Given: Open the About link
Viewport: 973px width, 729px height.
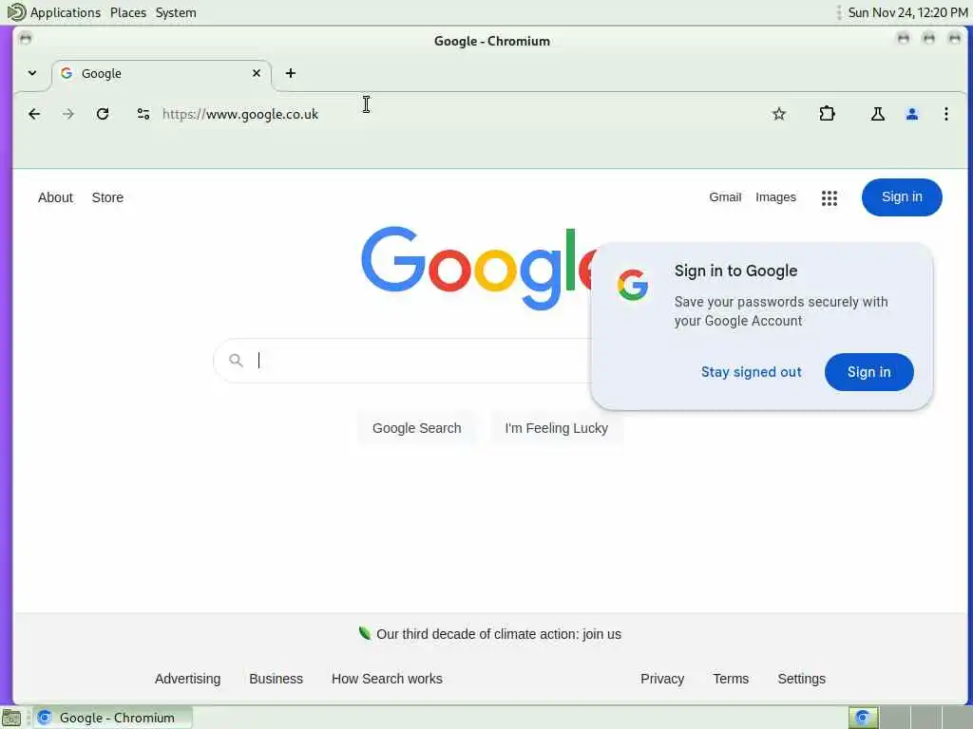Looking at the screenshot, I should [x=55, y=197].
